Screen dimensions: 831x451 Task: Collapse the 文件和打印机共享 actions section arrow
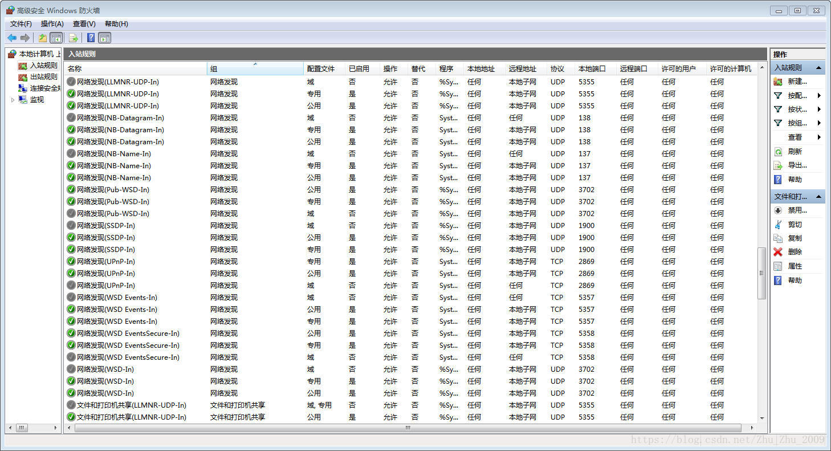pyautogui.click(x=819, y=197)
